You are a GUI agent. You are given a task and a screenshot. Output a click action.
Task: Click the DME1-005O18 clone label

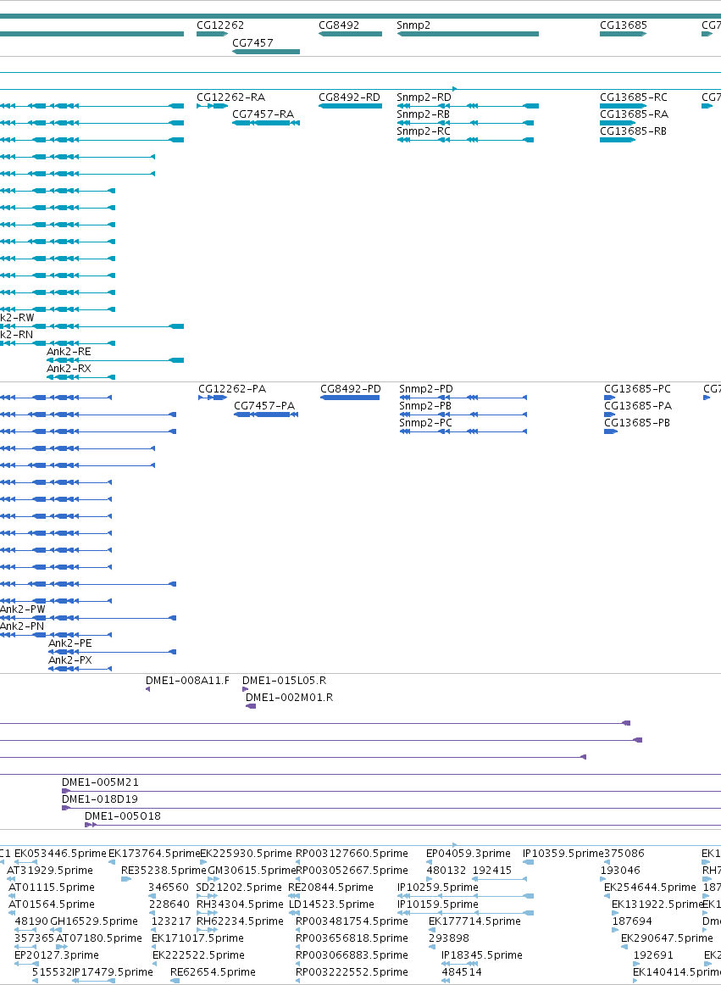[x=123, y=816]
